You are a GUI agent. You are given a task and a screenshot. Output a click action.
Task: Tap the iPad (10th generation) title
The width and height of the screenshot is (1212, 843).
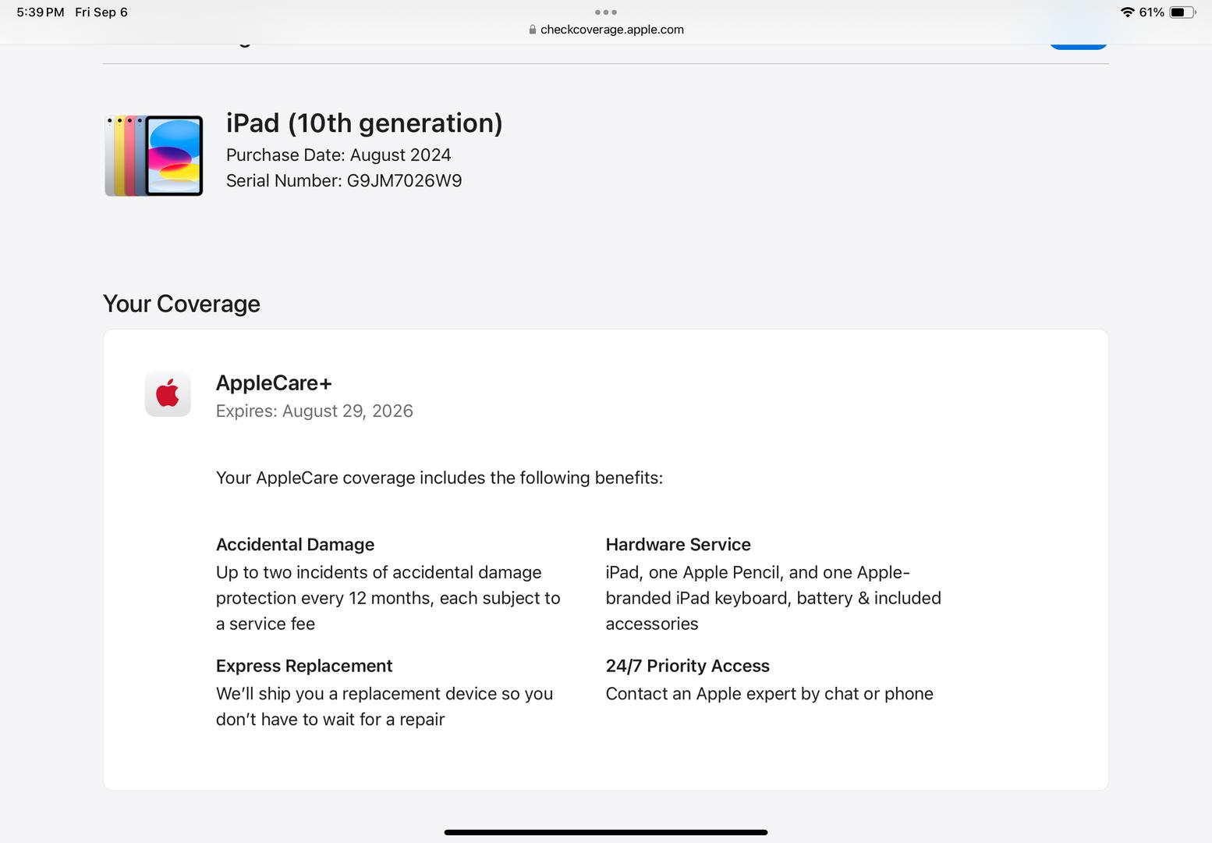click(364, 123)
